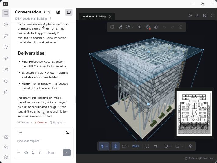Open settings gear in left sidebar
Viewport: 217px width, 163px height.
point(6,157)
